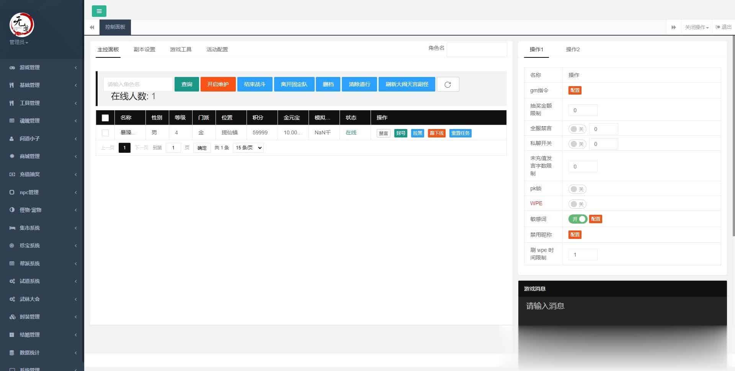Screen dimensions: 735x371
Task: Click 踢下线 for player 暴躁
Action: (x=436, y=133)
